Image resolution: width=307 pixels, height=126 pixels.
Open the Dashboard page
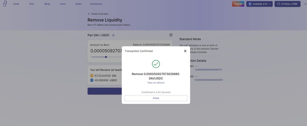click(96, 4)
